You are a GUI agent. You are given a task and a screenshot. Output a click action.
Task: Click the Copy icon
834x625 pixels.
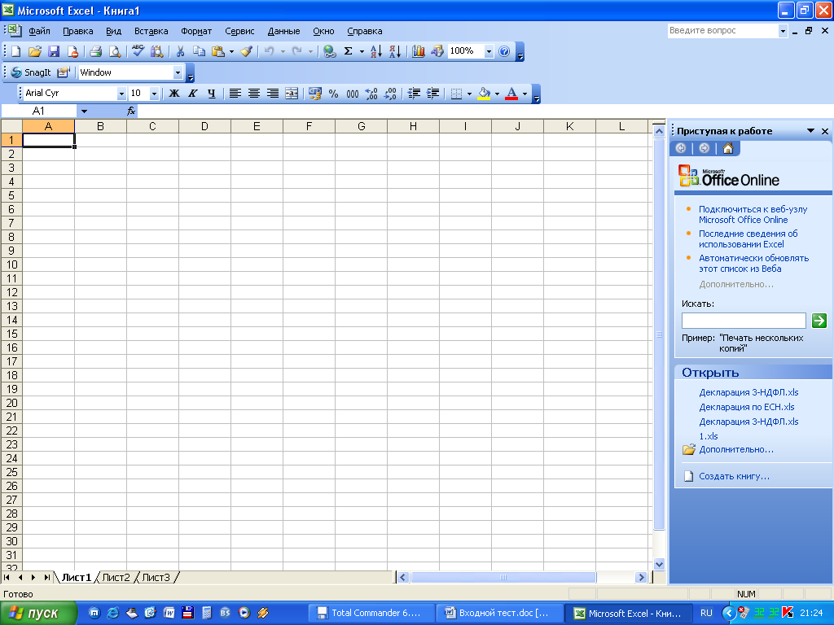coord(199,51)
